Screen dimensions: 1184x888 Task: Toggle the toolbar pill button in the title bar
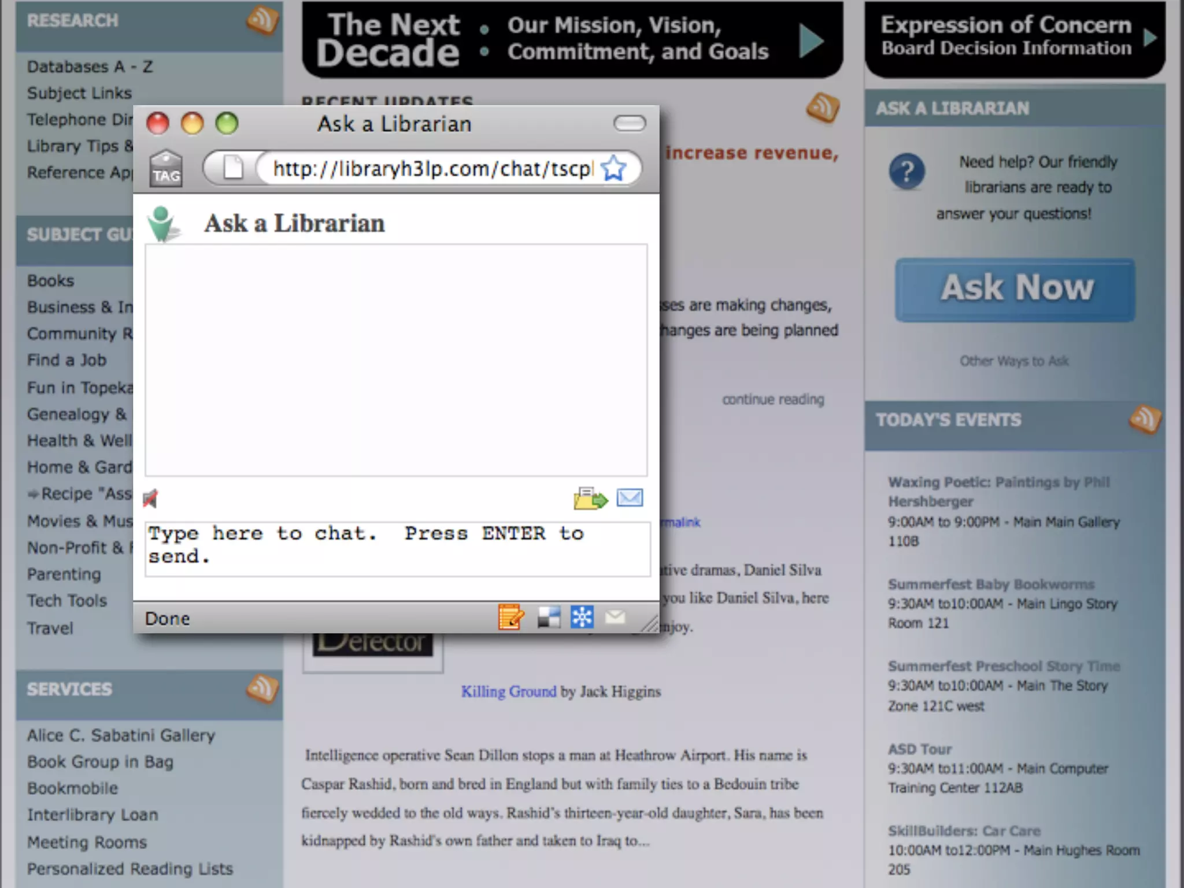[629, 123]
